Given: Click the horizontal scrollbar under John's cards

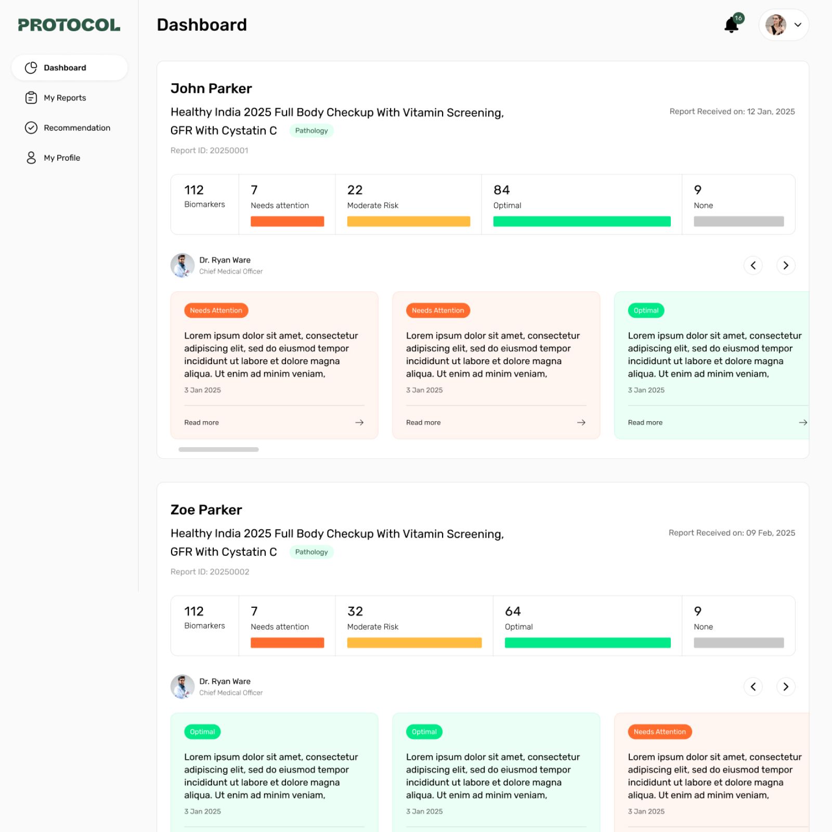Looking at the screenshot, I should 218,449.
